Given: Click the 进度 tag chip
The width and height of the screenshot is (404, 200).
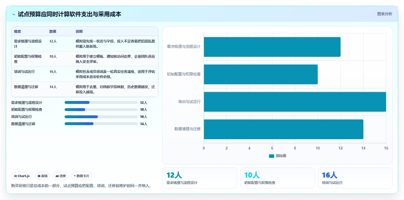Looking at the screenshot, I should coord(61,176).
